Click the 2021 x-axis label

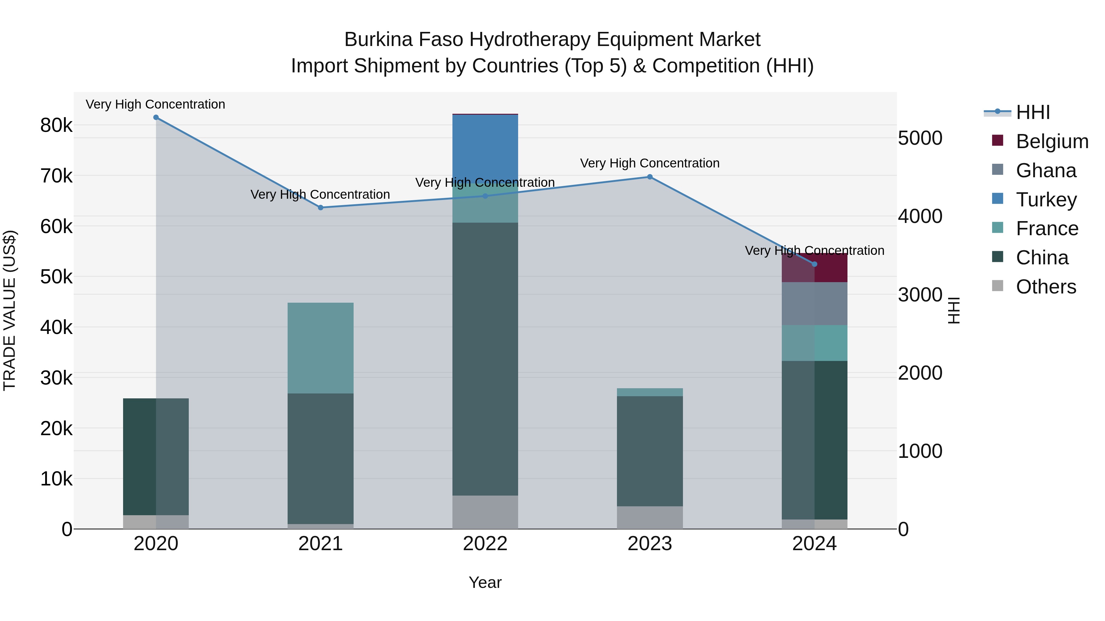pyautogui.click(x=320, y=544)
